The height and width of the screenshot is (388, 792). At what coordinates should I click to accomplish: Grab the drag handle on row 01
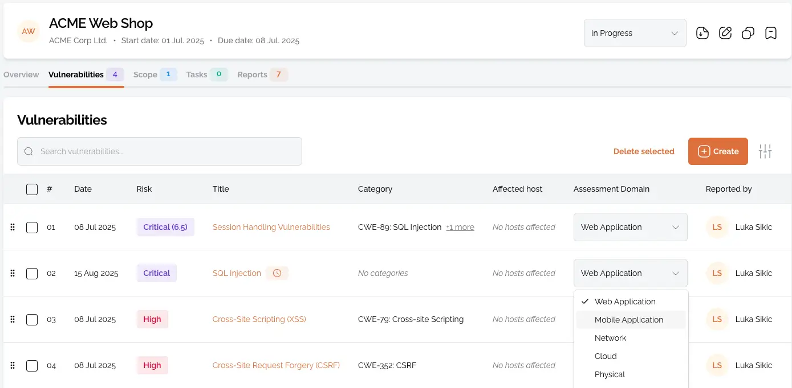pyautogui.click(x=12, y=227)
